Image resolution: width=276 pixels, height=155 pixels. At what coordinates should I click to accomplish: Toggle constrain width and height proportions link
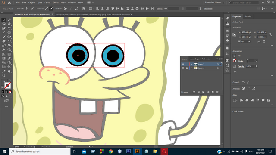point(270,34)
